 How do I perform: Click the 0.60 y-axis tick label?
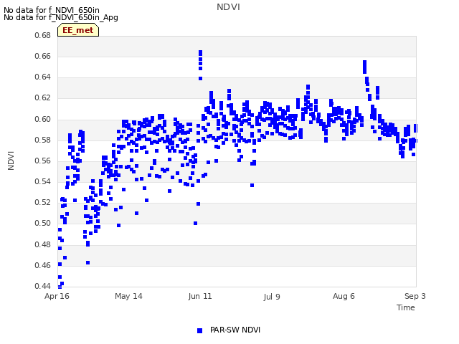(x=43, y=120)
